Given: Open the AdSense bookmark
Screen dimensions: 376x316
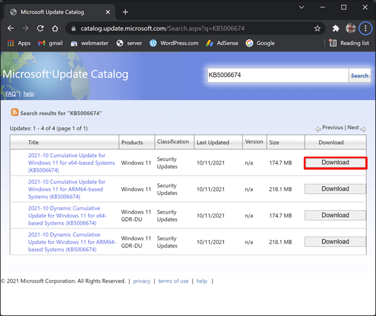Looking at the screenshot, I should 222,43.
